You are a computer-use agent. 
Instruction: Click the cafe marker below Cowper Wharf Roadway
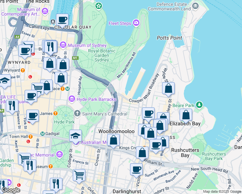click(x=148, y=114)
